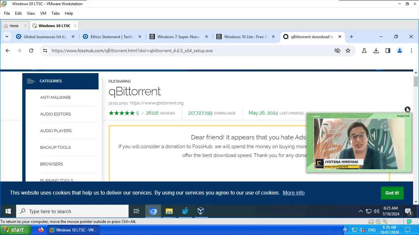Open the VMware Edit menu
Viewport: 419px width, 235px height.
18,13
